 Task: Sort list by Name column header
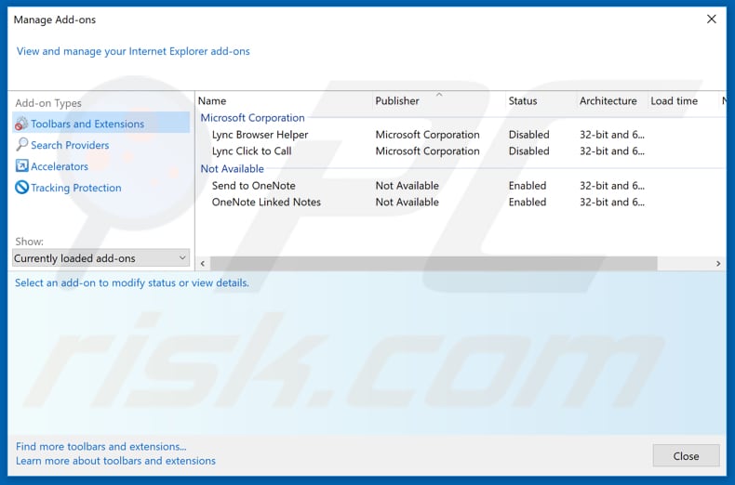pyautogui.click(x=212, y=100)
